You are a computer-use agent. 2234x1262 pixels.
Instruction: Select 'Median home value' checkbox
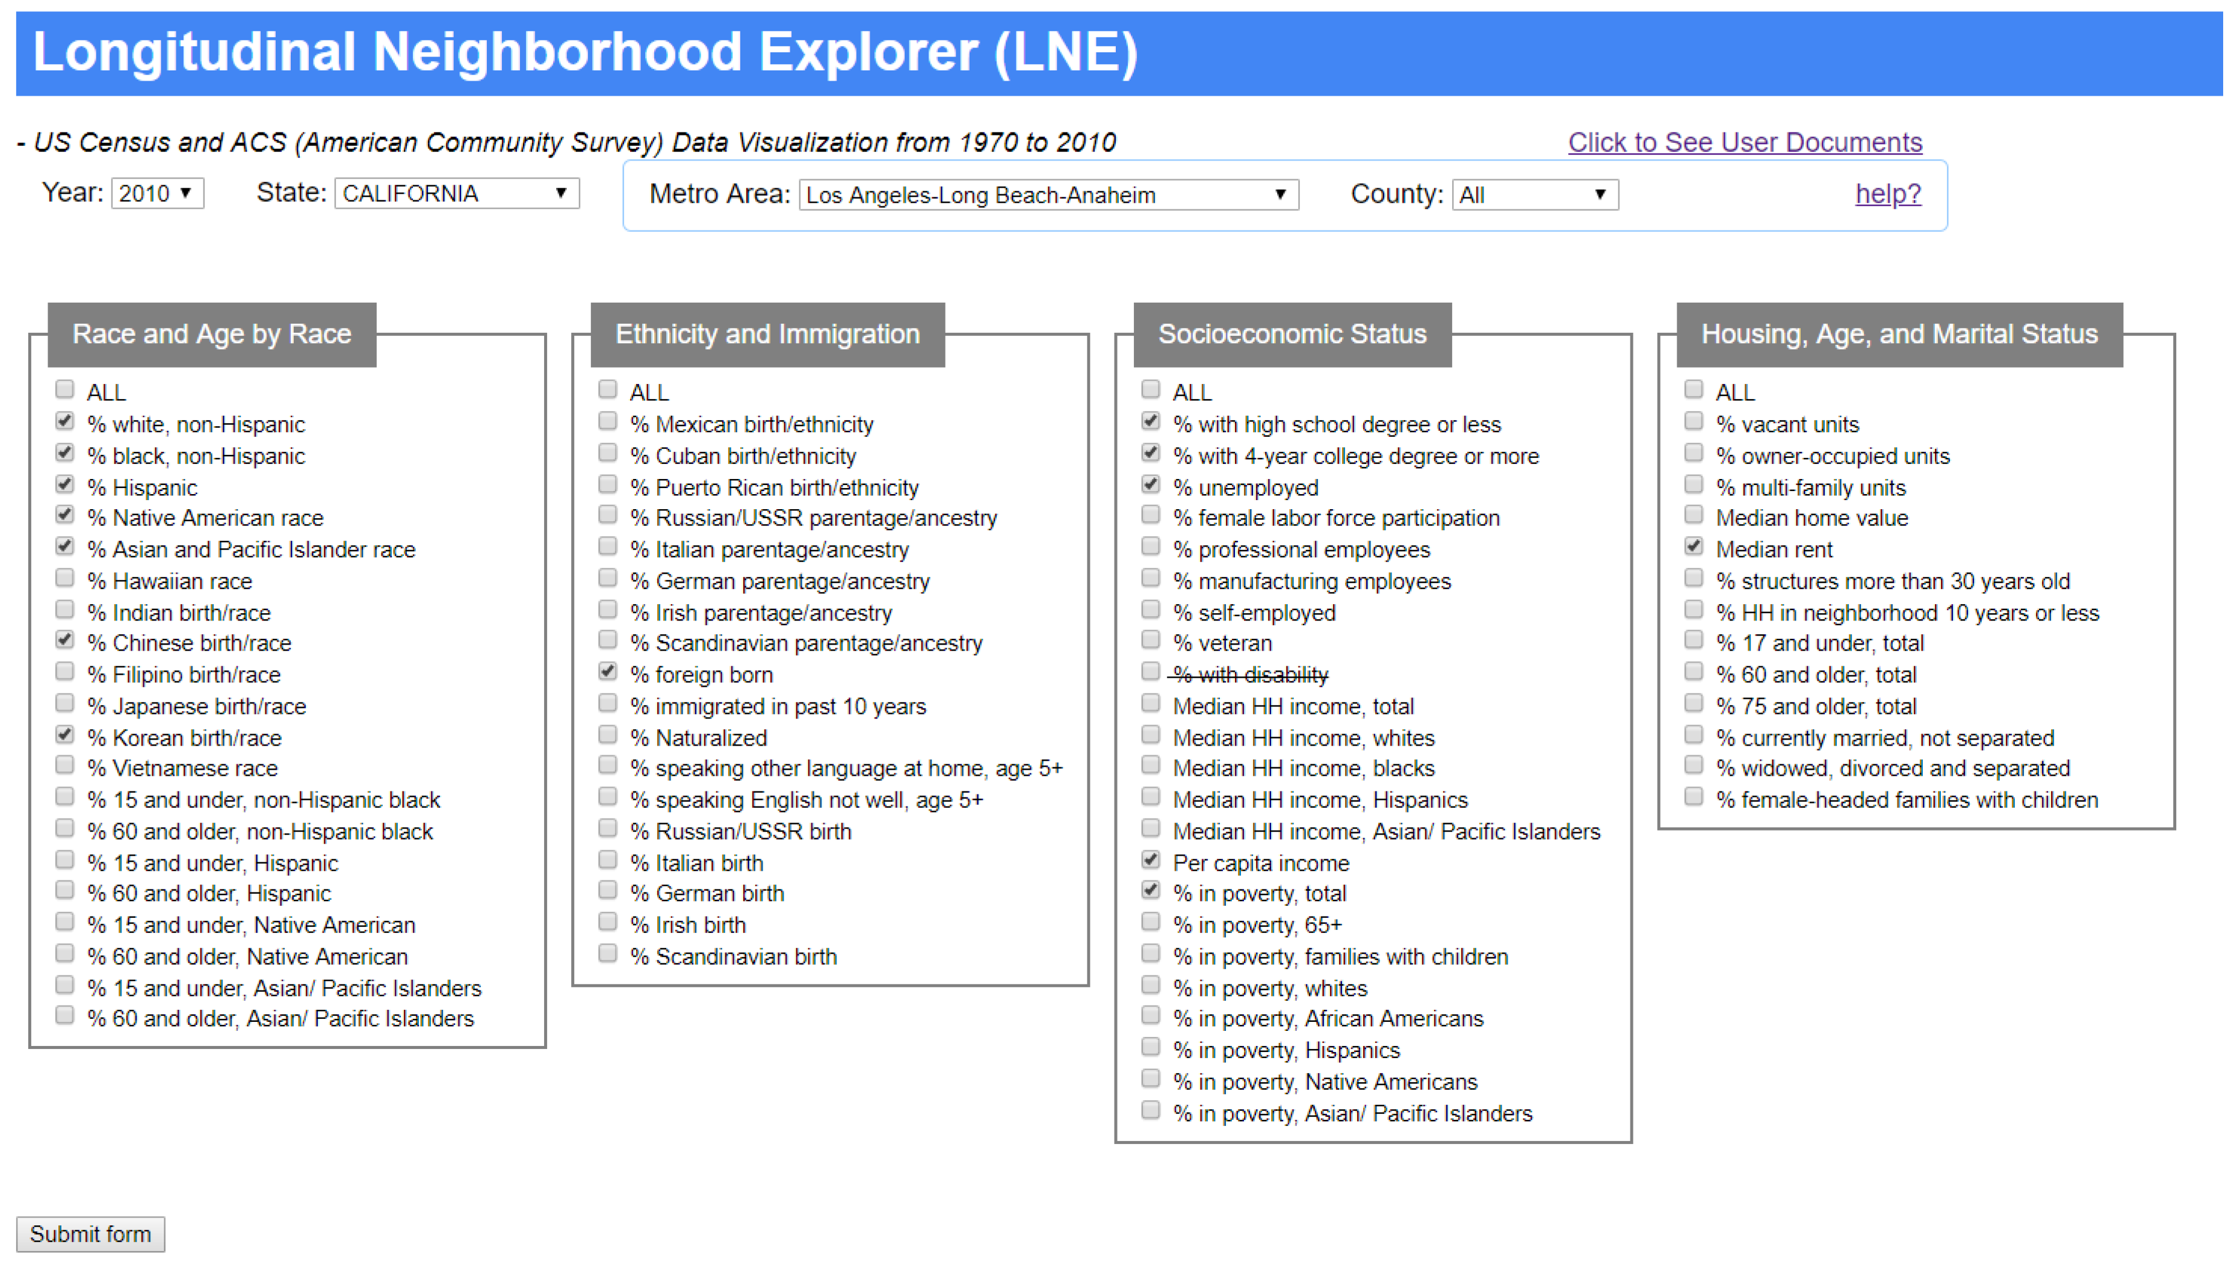point(1694,515)
